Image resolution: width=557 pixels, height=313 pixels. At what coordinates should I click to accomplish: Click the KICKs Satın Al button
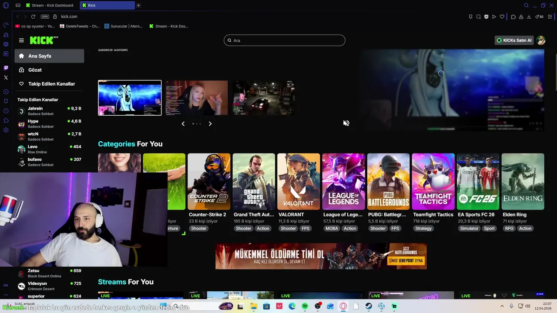[514, 40]
